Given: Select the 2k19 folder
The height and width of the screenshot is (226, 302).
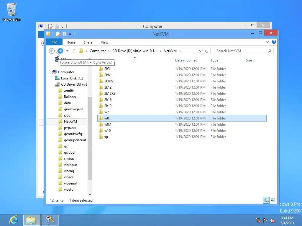Looking at the screenshot, I should pos(182,106).
